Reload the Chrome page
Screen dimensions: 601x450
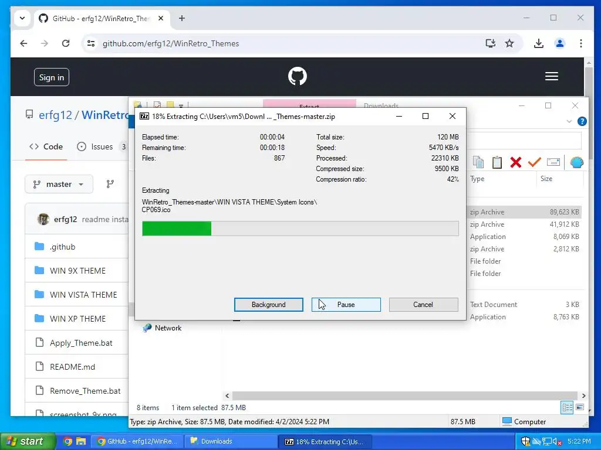click(66, 43)
